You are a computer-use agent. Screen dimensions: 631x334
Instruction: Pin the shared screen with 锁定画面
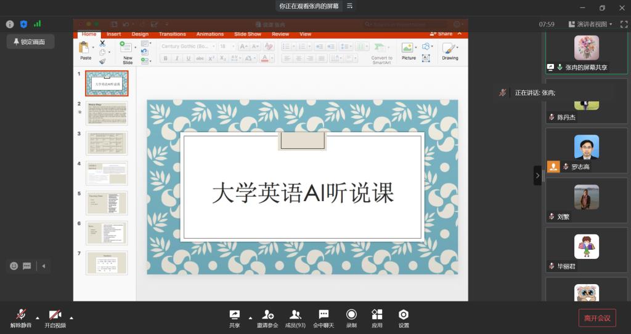[30, 42]
